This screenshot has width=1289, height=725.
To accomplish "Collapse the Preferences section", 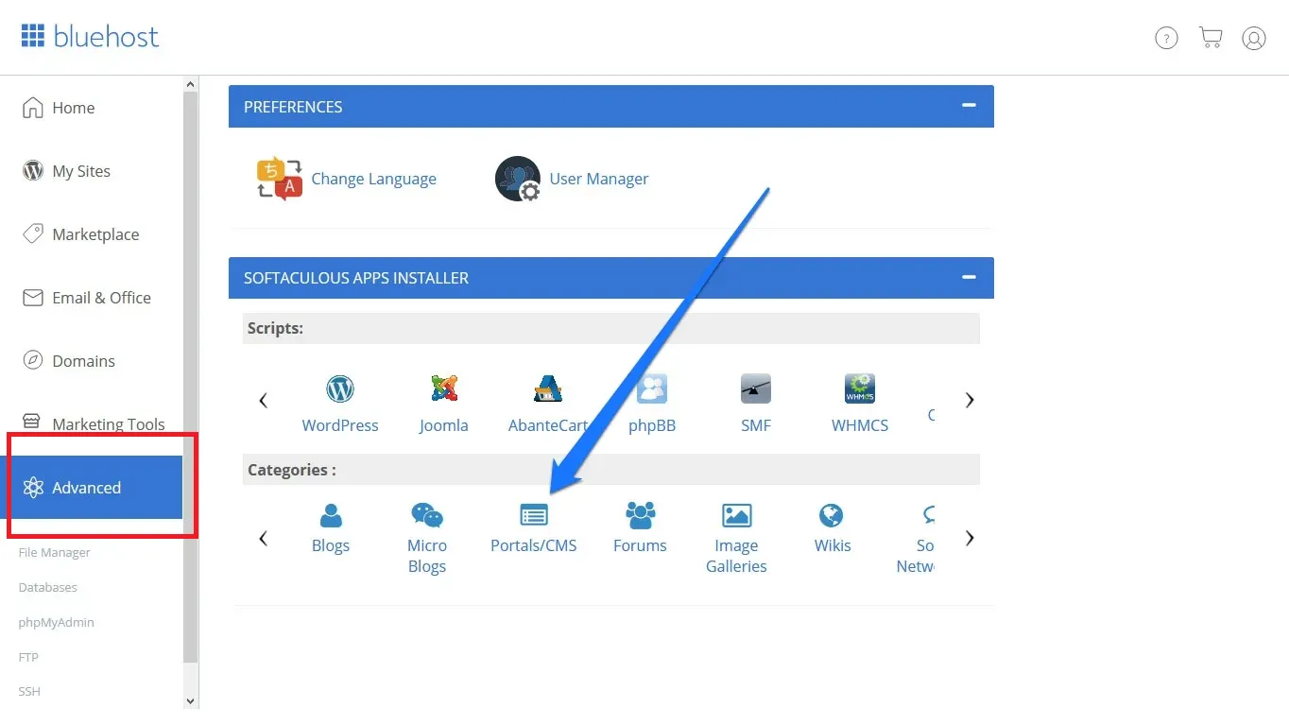I will point(969,106).
